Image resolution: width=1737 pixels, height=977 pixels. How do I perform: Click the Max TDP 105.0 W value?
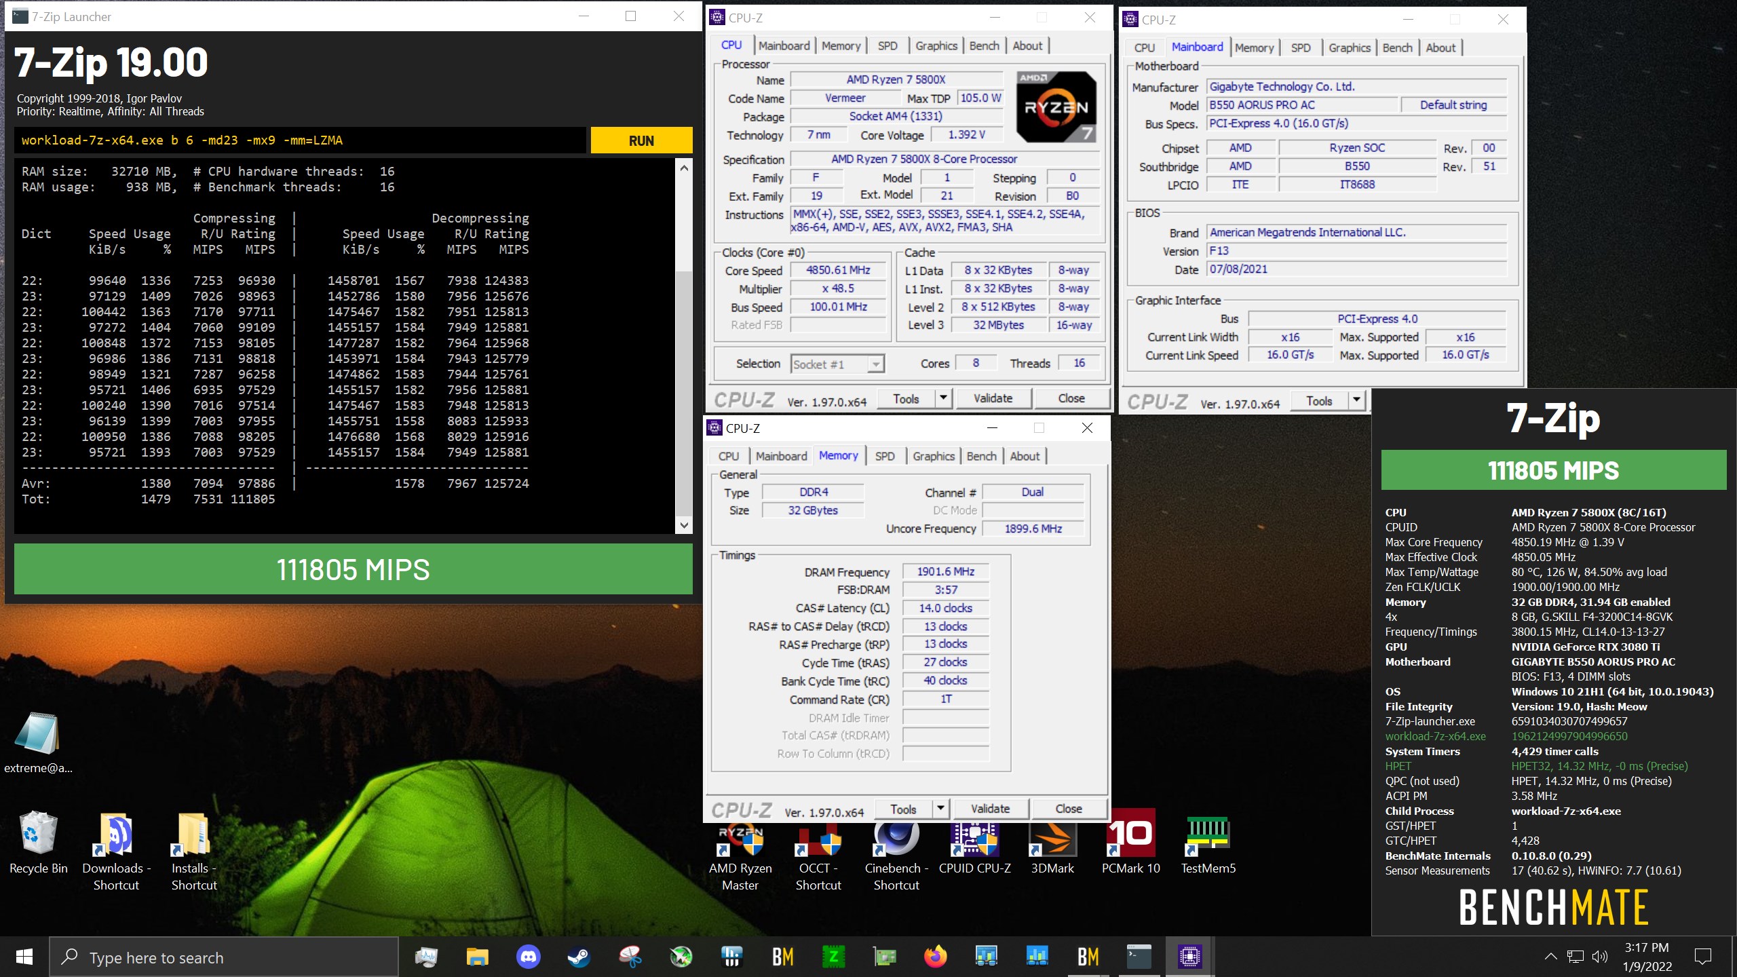click(980, 98)
